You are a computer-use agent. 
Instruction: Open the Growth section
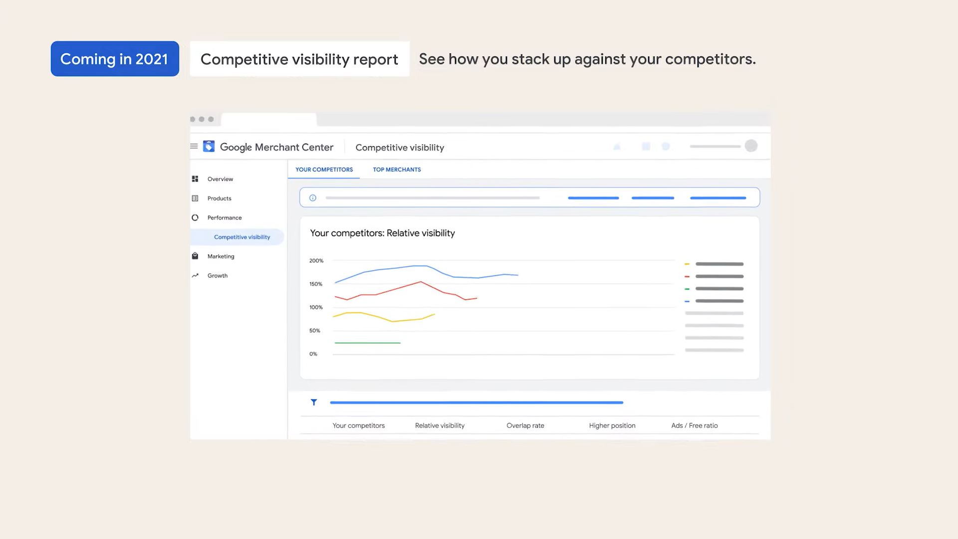pos(218,275)
